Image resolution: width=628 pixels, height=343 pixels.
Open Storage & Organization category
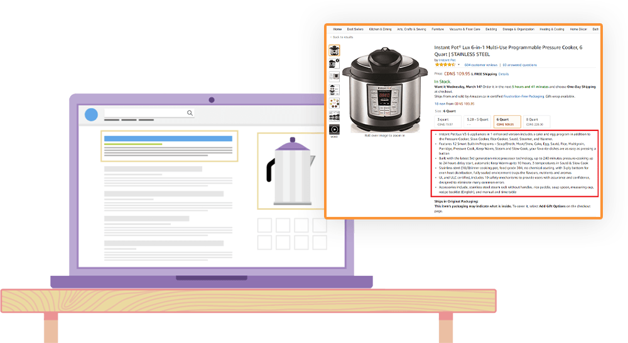518,29
